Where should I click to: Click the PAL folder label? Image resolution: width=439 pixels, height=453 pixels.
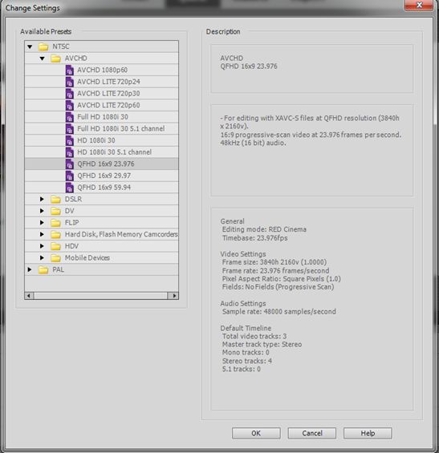point(58,270)
